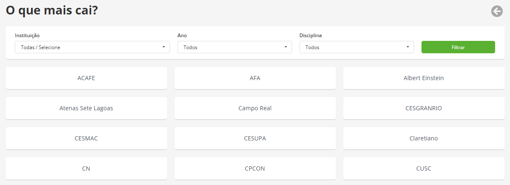This screenshot has height=185, width=510.
Task: Open the CN institution card
Action: [x=86, y=168]
